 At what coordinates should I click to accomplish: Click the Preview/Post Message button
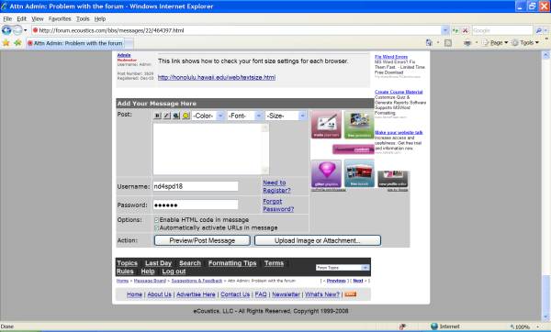202,240
